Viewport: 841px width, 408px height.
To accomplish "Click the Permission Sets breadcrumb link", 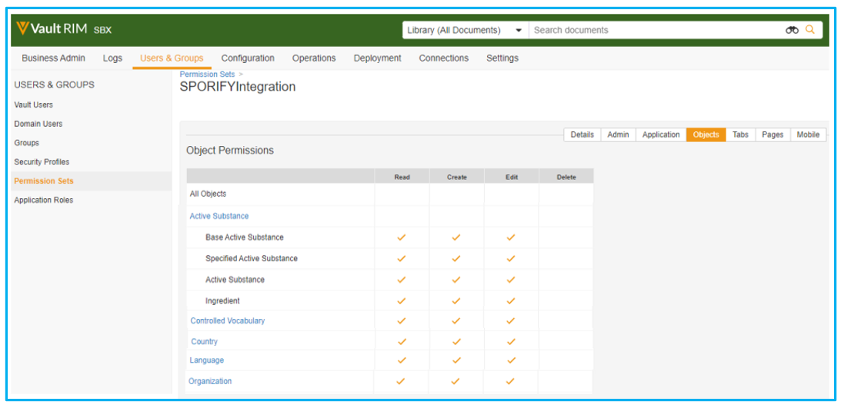I will point(208,75).
